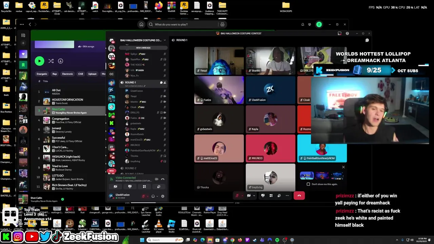Open soundboard in Discord voice panel

point(159,186)
